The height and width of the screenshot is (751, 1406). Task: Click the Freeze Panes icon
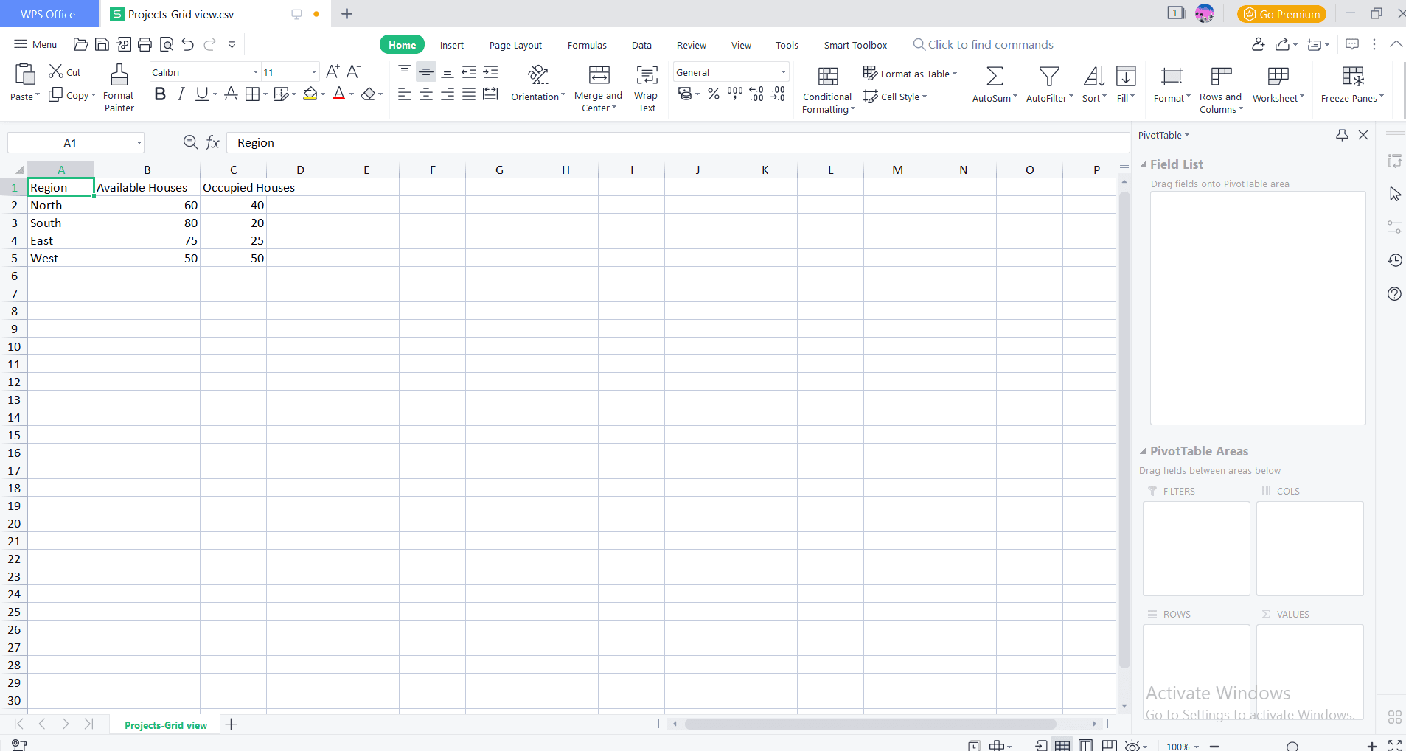pos(1352,77)
